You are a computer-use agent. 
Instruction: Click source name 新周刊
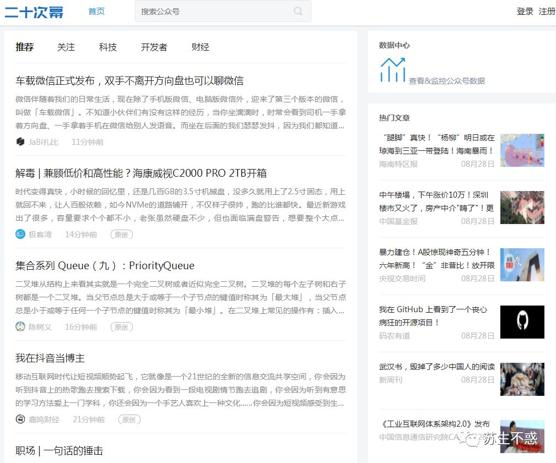tap(390, 380)
